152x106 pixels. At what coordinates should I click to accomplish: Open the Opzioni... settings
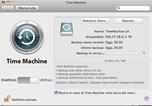click(x=129, y=21)
